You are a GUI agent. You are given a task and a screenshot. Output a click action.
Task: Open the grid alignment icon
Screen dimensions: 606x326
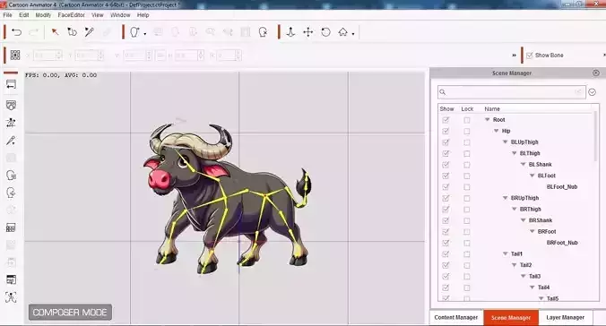(x=15, y=56)
